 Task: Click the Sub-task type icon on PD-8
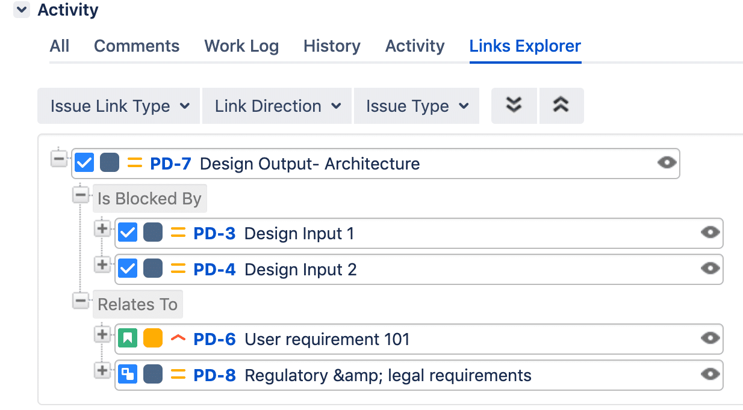[x=128, y=375]
